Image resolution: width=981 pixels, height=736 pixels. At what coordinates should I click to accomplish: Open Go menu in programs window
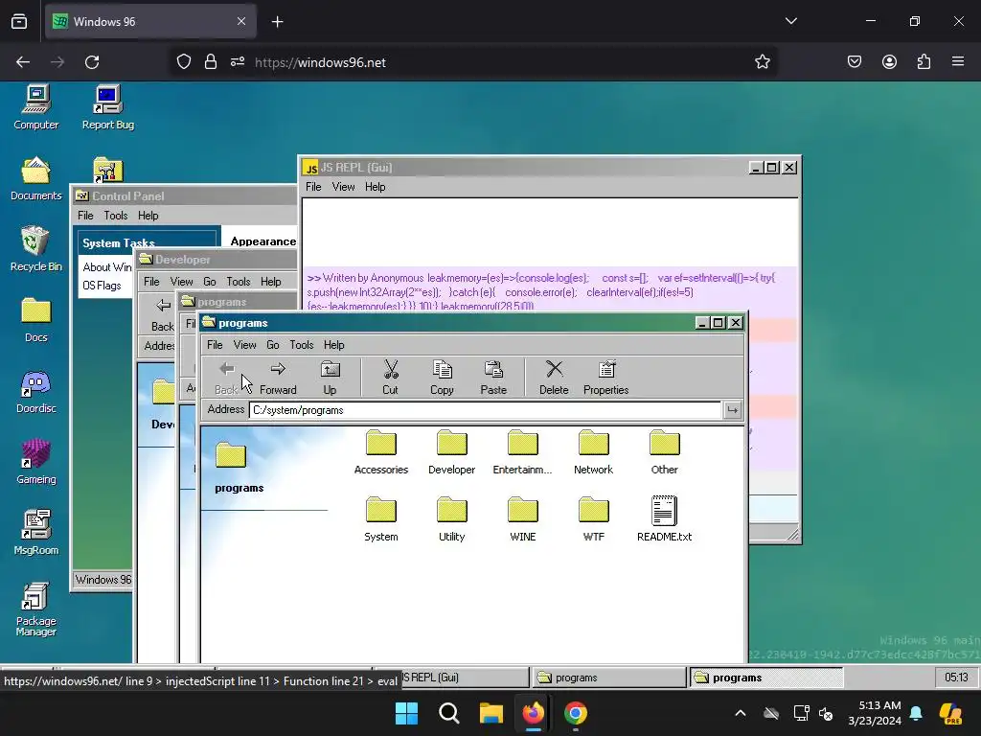273,345
